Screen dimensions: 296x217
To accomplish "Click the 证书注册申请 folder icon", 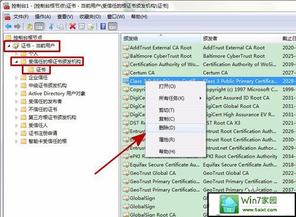I will pos(24,133).
